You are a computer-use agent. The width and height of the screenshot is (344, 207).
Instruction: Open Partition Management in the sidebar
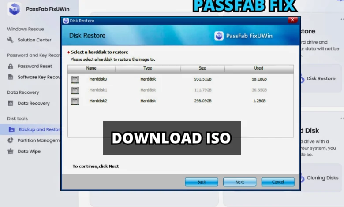coord(39,140)
